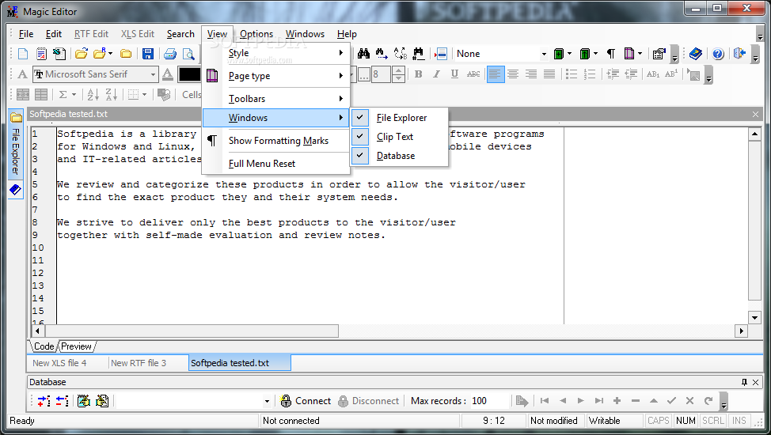This screenshot has height=435, width=771.
Task: Click the Connect database button
Action: (x=306, y=401)
